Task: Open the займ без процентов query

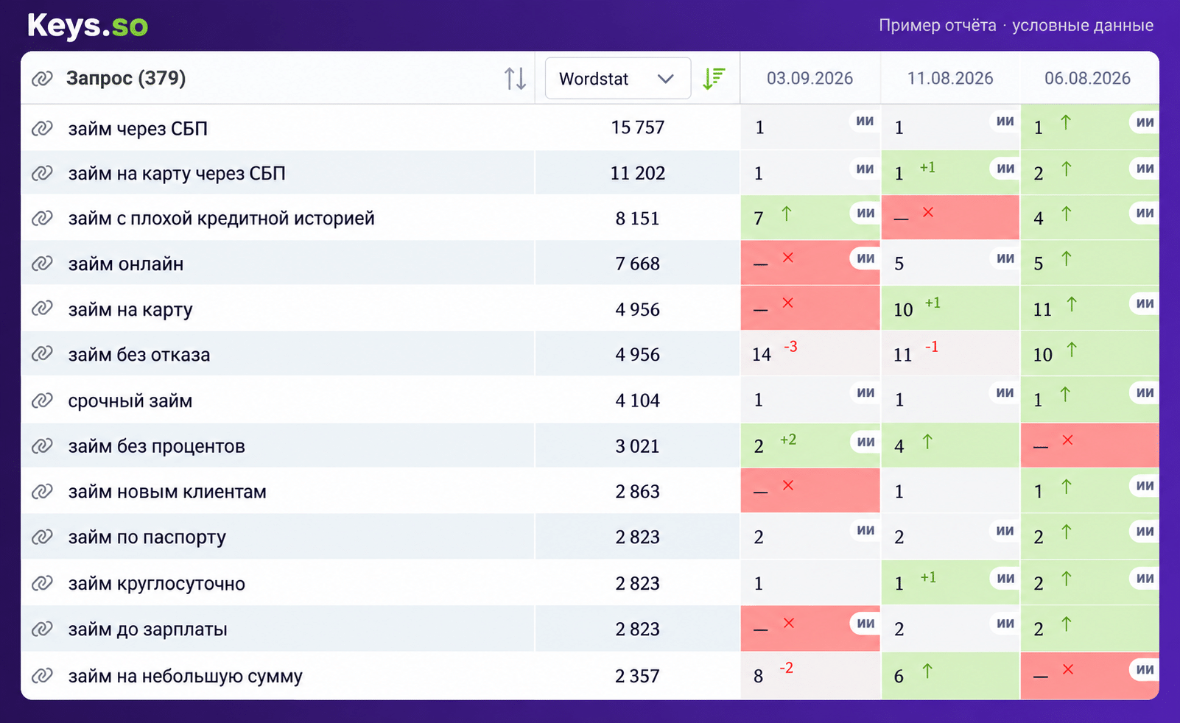Action: (x=156, y=446)
